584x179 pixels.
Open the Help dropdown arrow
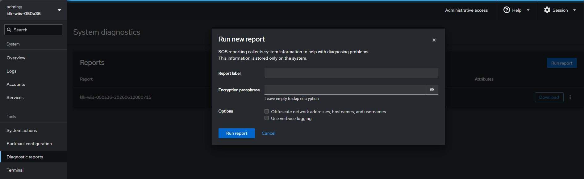(x=528, y=10)
